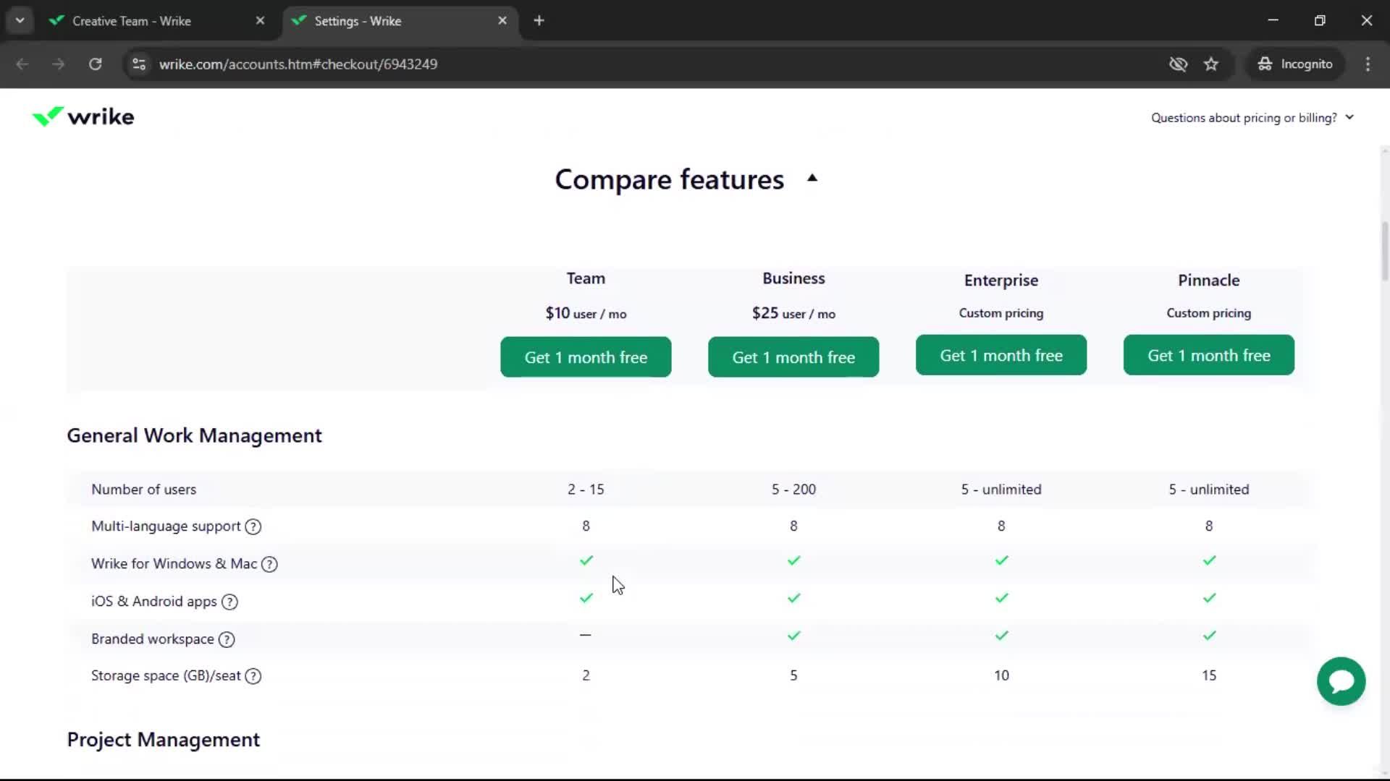Screen dimensions: 1390x781
Task: Open a new browser tab
Action: [539, 21]
